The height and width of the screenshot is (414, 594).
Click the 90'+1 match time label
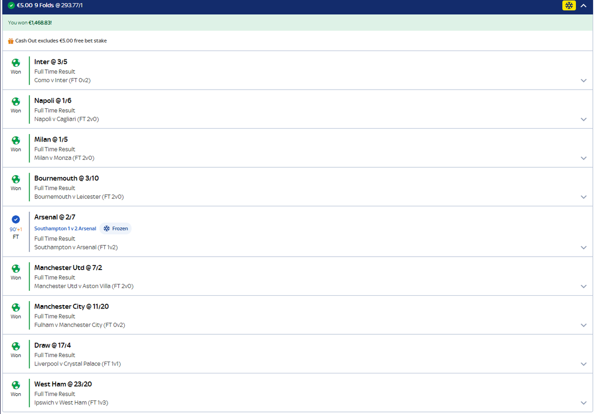(x=16, y=230)
